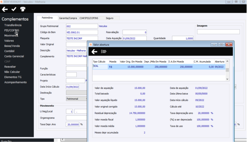The image size is (247, 142).
Task: Click the back arrow in main toolbar
Action: pyautogui.click(x=5, y=9)
